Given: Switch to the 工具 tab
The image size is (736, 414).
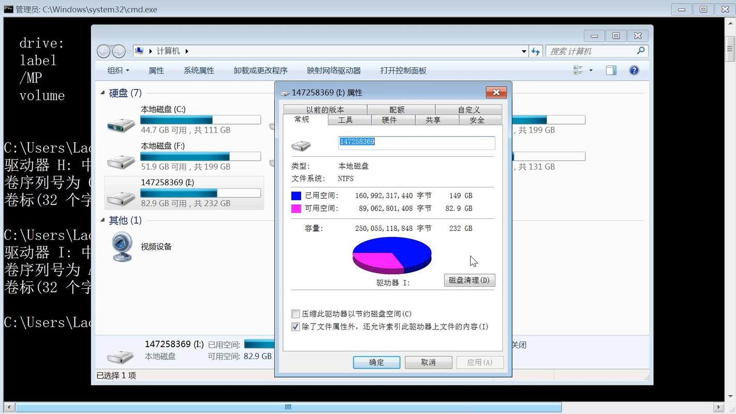Looking at the screenshot, I should coord(346,120).
